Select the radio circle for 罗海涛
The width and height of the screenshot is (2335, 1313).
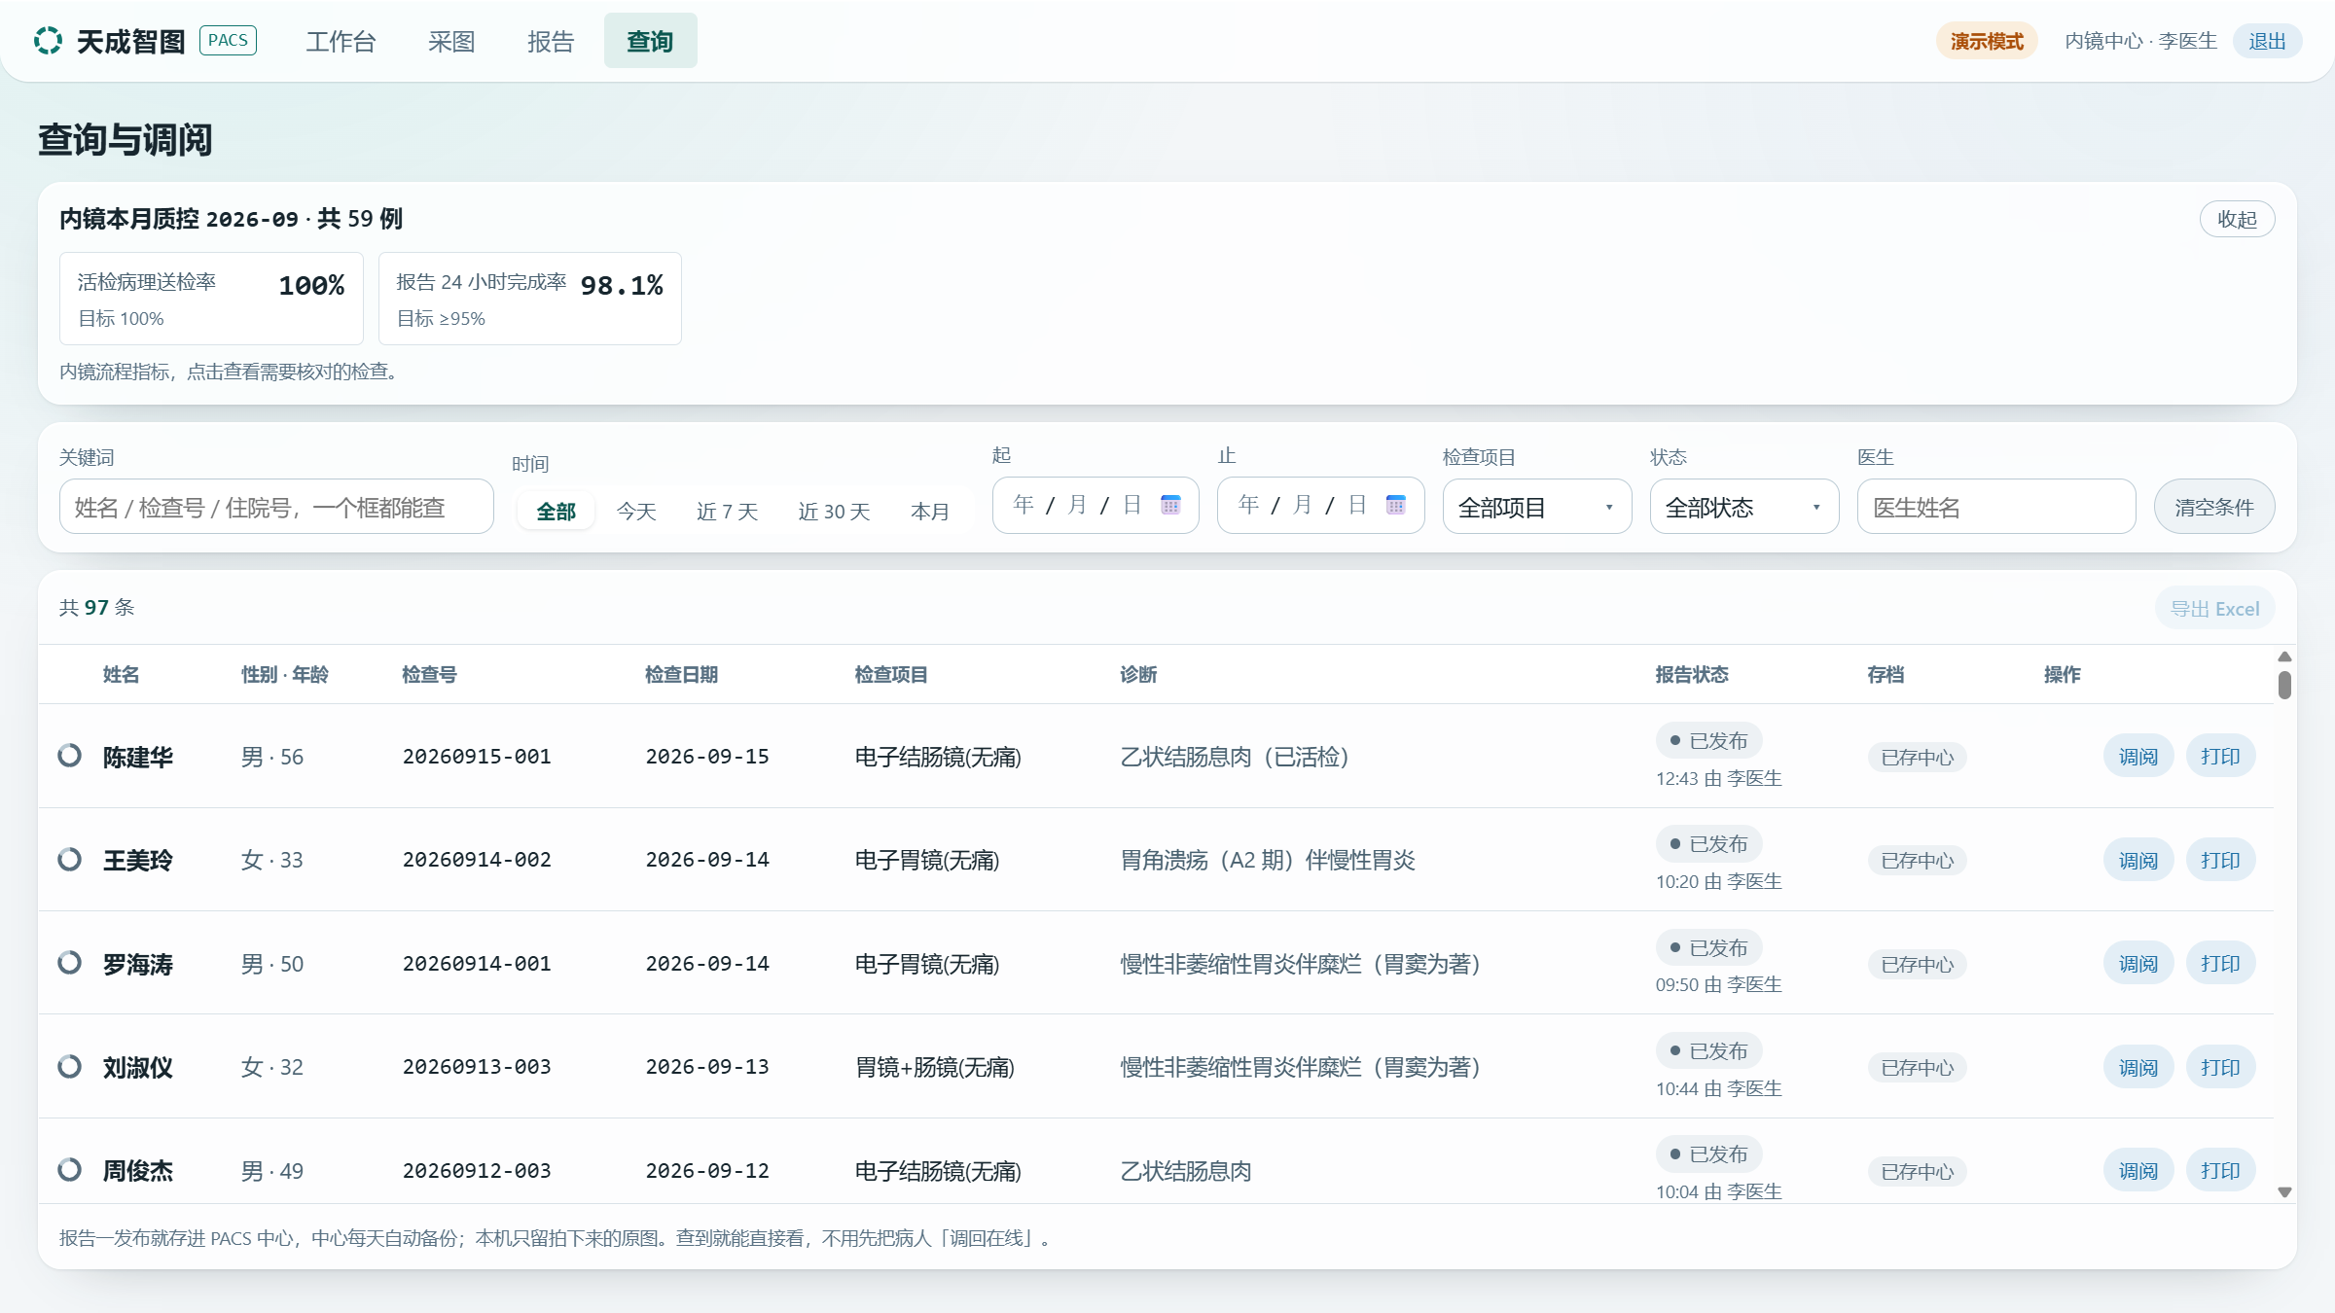[x=69, y=962]
